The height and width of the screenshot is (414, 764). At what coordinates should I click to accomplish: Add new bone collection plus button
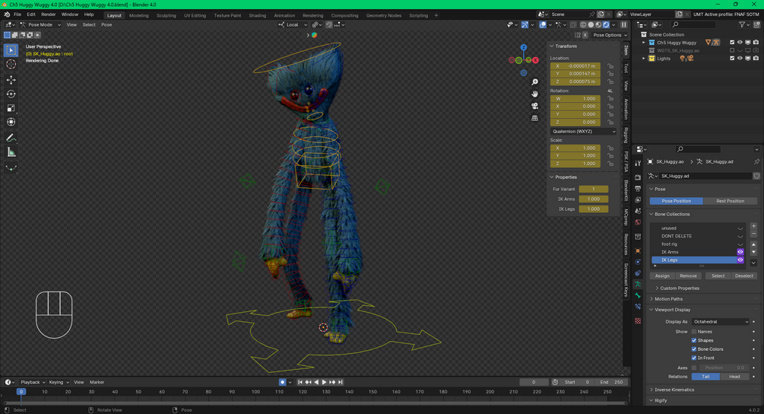pos(754,226)
